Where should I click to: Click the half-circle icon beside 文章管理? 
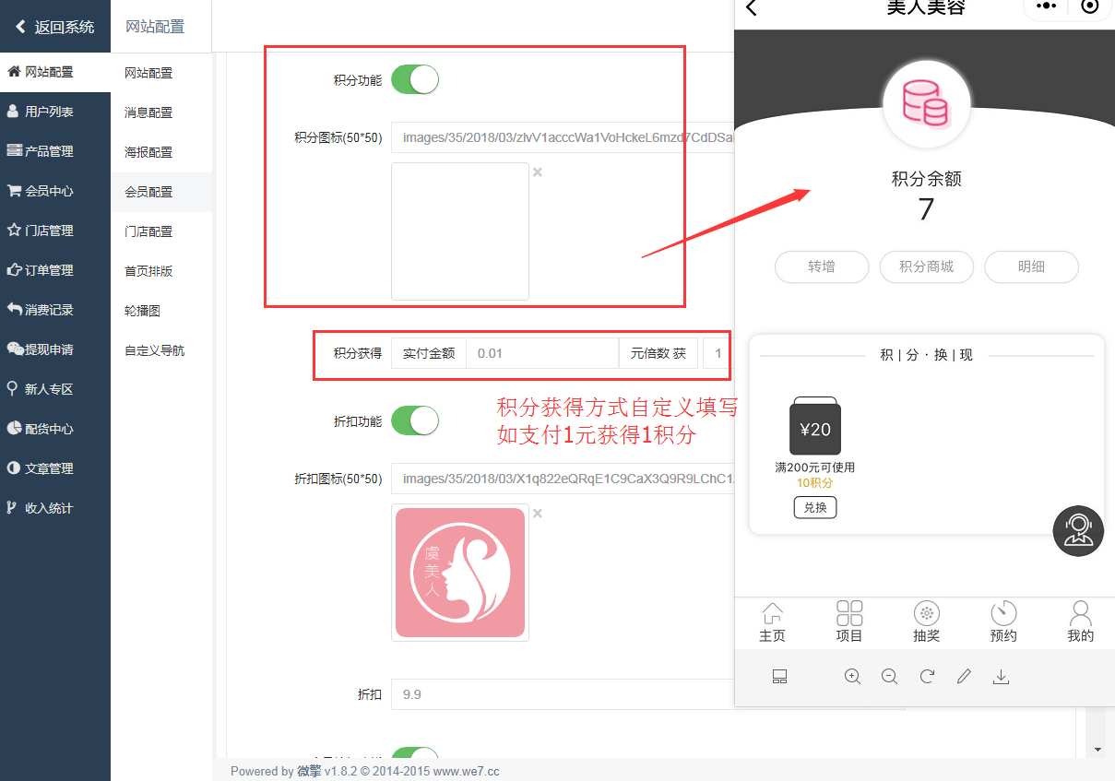click(13, 467)
